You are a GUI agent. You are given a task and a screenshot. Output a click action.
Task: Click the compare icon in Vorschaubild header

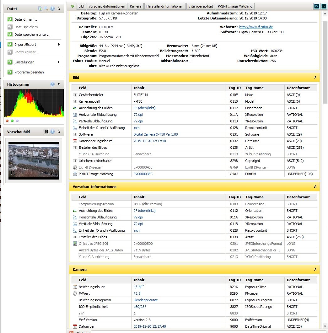pyautogui.click(x=46, y=132)
